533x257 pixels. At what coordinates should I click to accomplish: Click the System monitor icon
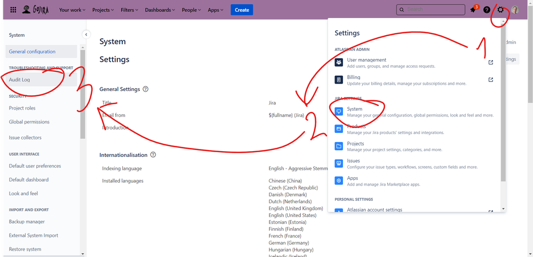(339, 111)
